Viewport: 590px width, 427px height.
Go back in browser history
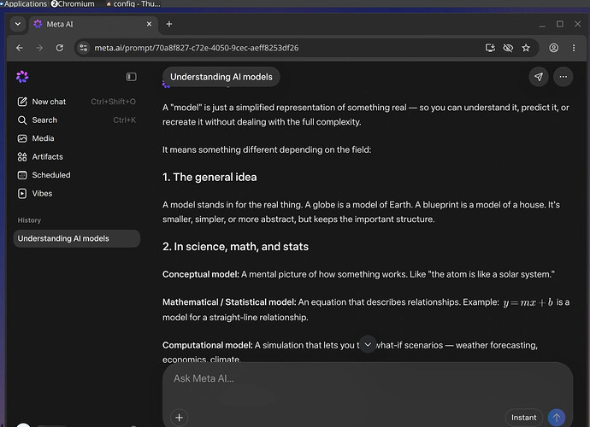click(20, 48)
